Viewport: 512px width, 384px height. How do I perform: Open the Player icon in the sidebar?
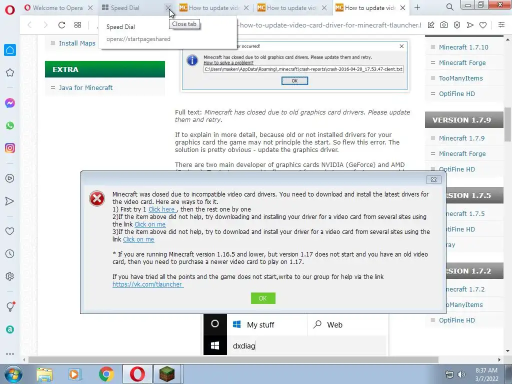[10, 178]
